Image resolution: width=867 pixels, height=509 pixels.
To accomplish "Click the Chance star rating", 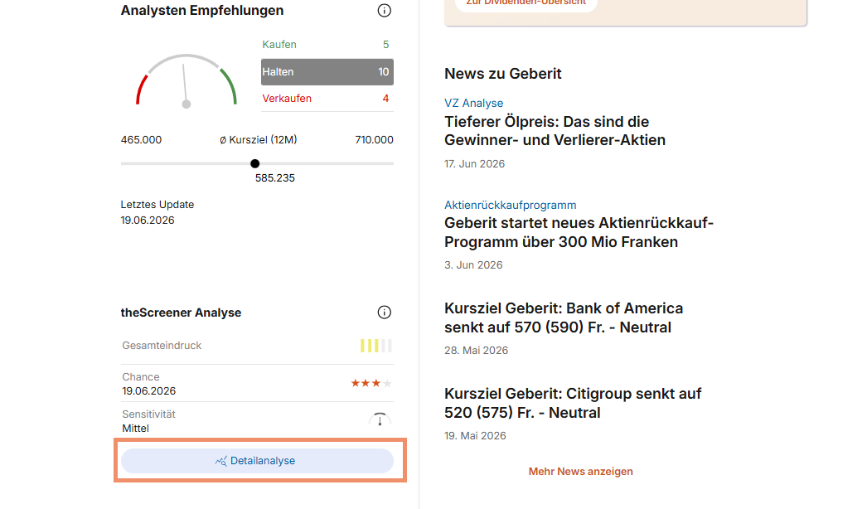I will coord(371,383).
